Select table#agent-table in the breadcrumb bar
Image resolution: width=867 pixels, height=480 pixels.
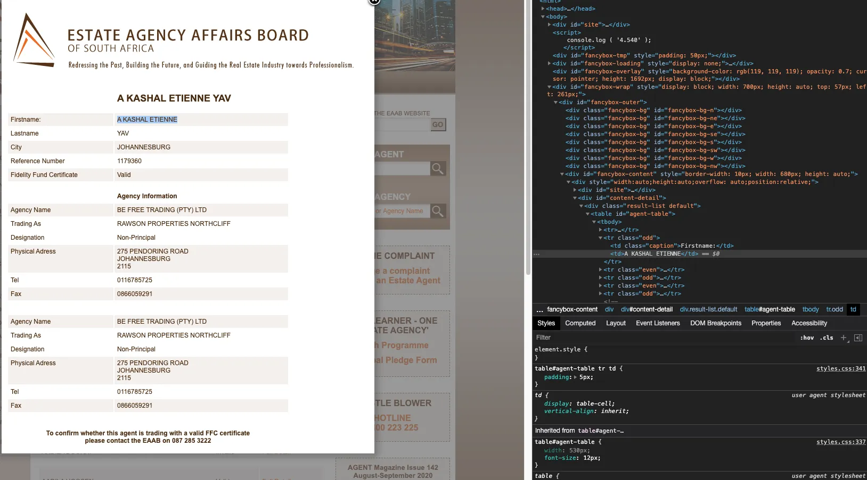click(x=770, y=309)
